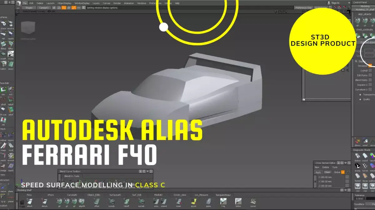Toggle the Global checkbox in Cross Section Editor
This screenshot has height=210, width=375.
(343, 172)
